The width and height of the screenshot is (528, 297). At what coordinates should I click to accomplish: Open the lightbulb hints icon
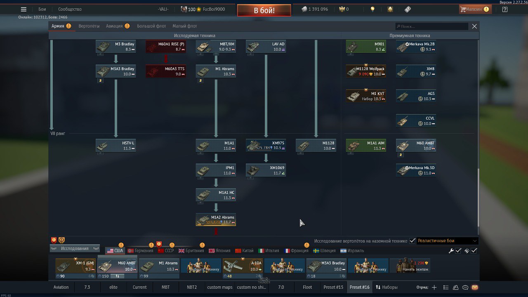pyautogui.click(x=372, y=9)
